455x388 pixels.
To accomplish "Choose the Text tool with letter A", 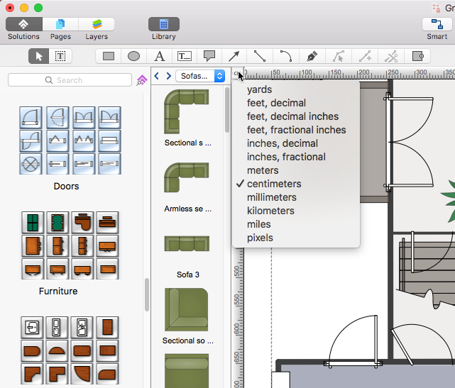I will coord(159,56).
